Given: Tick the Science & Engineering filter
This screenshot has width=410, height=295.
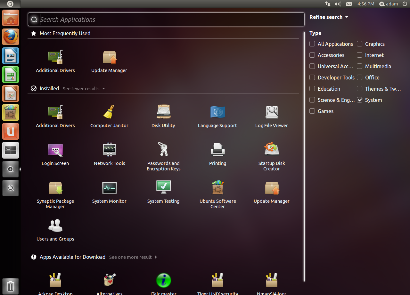Looking at the screenshot, I should (312, 100).
